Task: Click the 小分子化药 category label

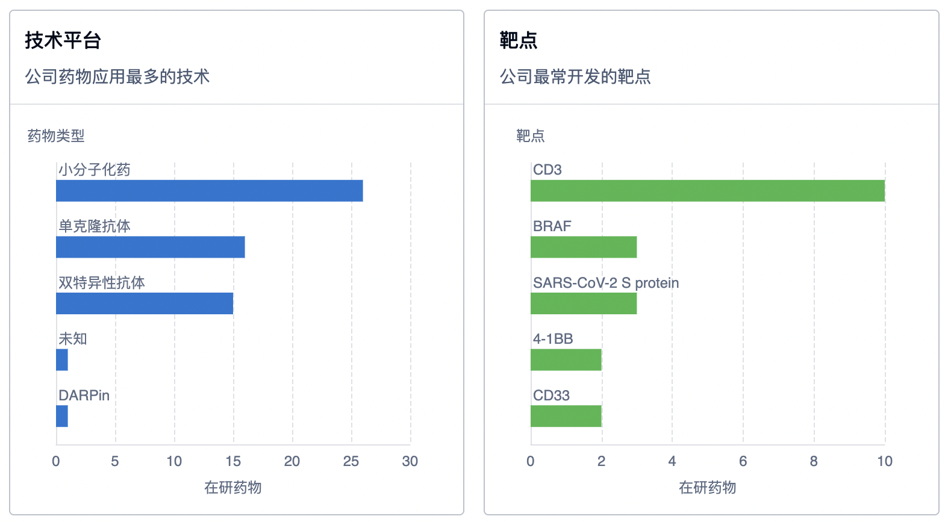Action: (x=95, y=170)
